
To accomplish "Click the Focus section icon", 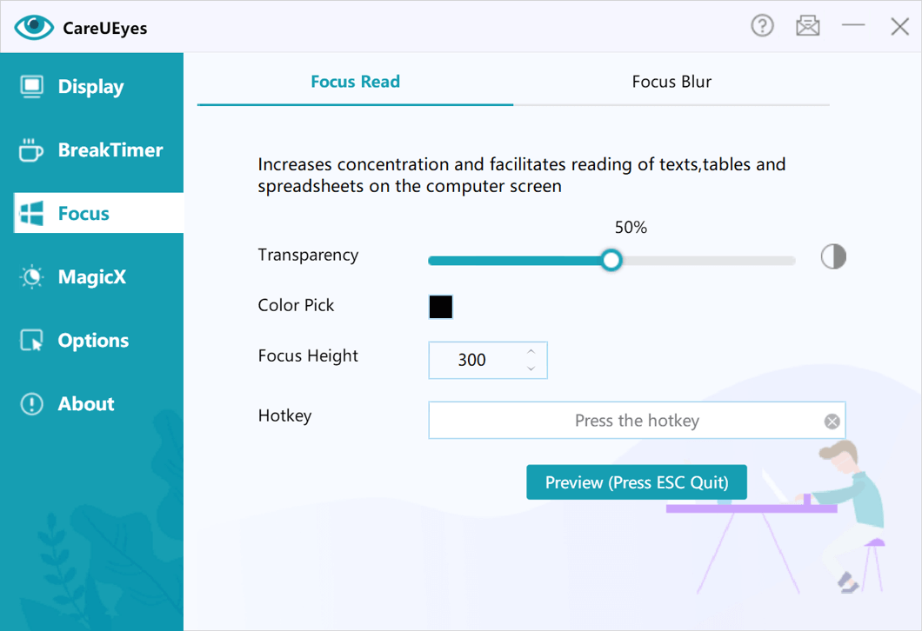I will pyautogui.click(x=30, y=213).
